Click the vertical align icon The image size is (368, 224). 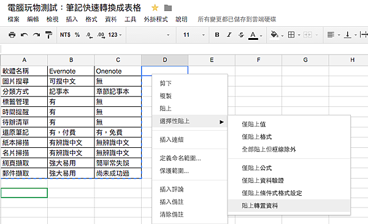coord(348,35)
